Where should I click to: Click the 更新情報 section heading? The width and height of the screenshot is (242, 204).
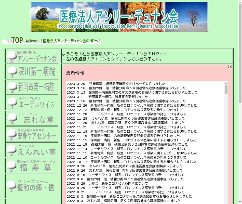75,73
